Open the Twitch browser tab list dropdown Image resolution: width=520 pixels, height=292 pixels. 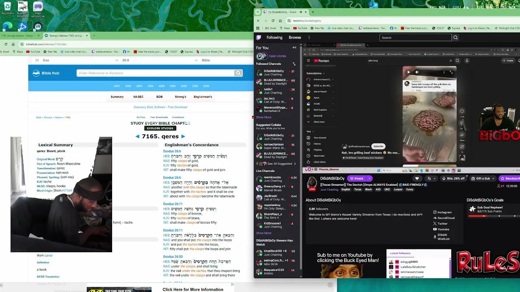tap(258, 12)
